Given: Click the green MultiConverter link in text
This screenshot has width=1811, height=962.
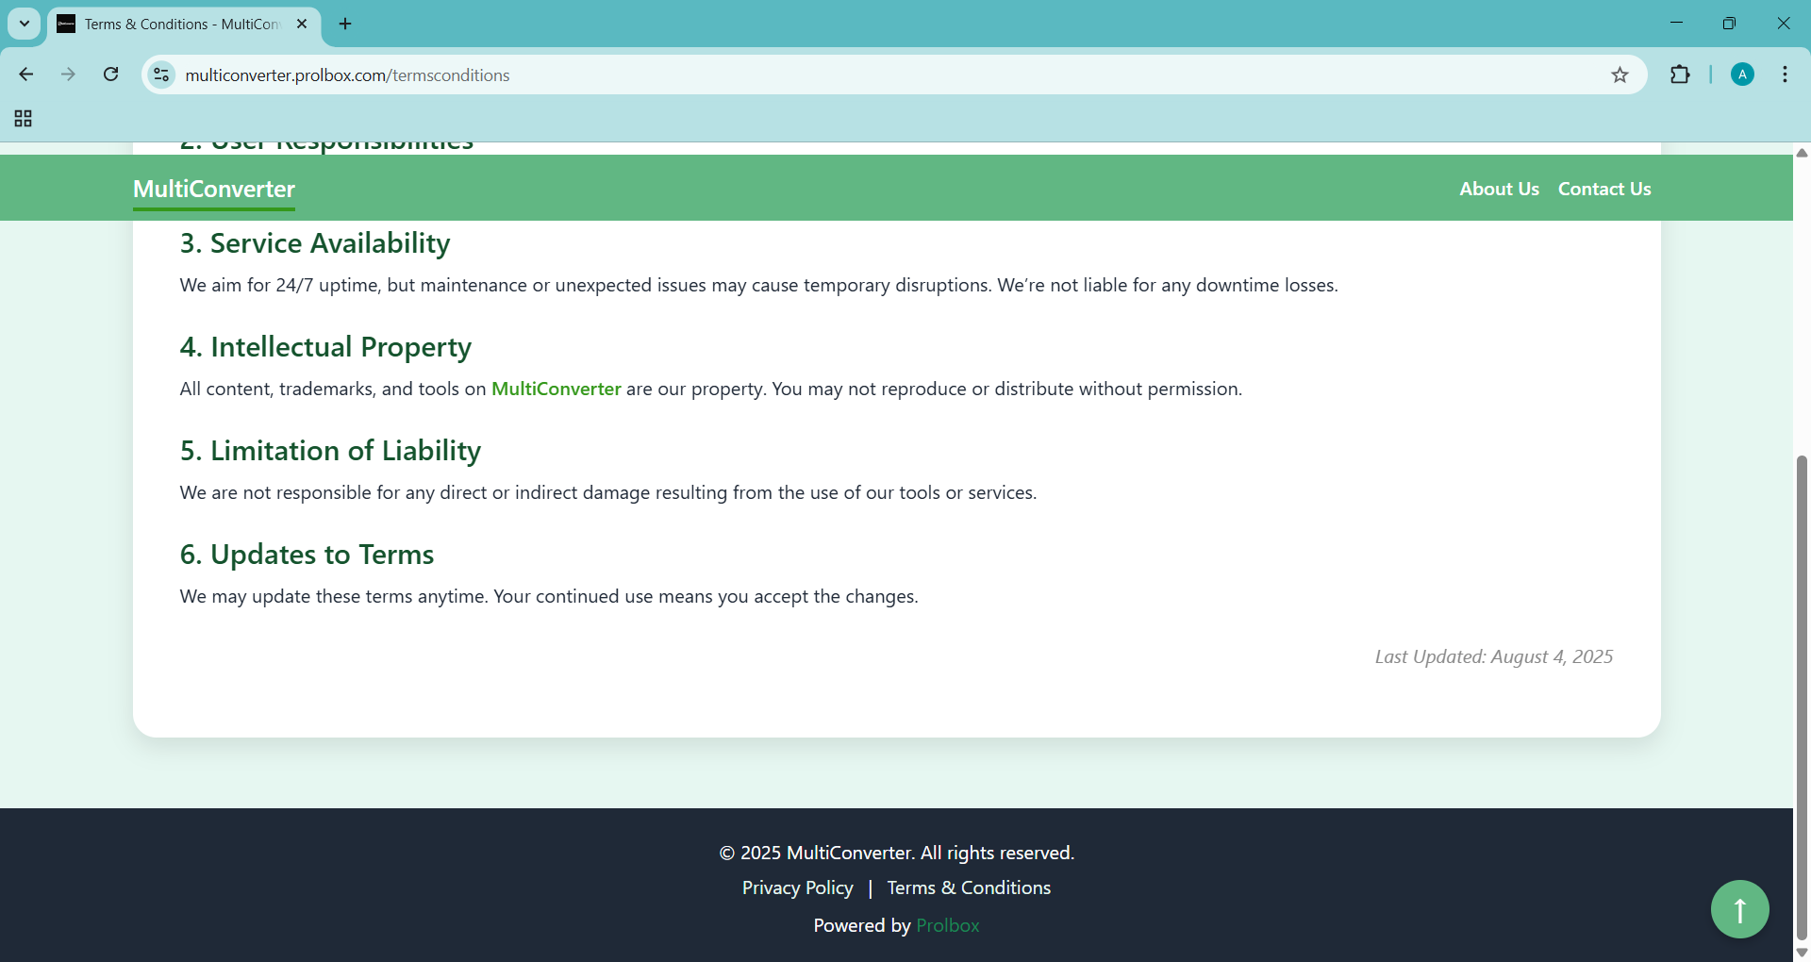Looking at the screenshot, I should tap(556, 389).
